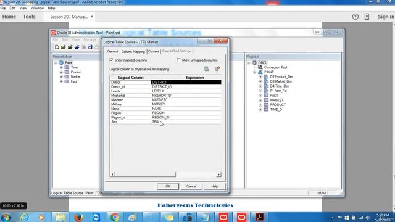Viewport: 395px width, 222px height.
Task: Go to the Acrobat Home view
Action: [x=9, y=17]
